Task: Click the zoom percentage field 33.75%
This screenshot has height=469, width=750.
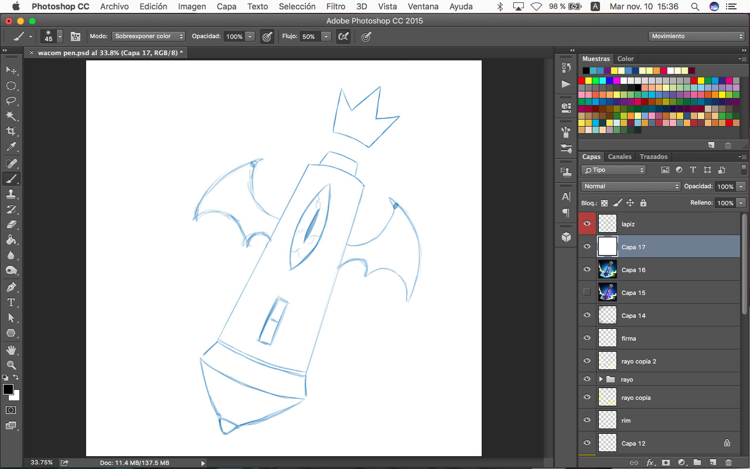Action: pyautogui.click(x=41, y=463)
